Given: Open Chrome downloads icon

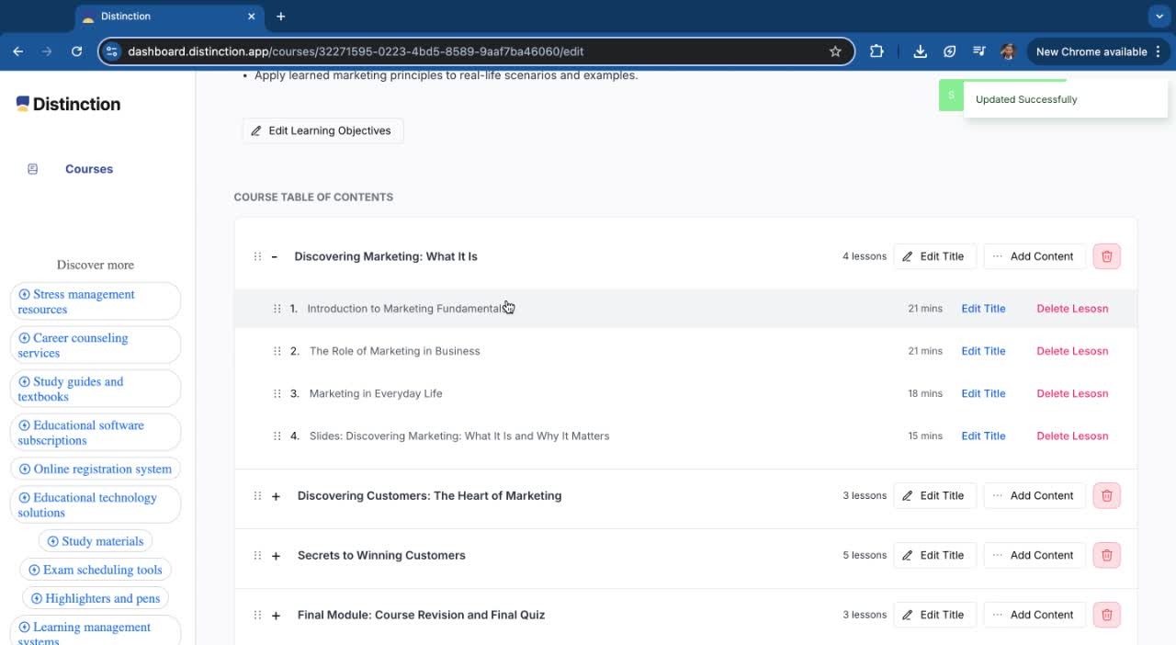Looking at the screenshot, I should [x=920, y=51].
